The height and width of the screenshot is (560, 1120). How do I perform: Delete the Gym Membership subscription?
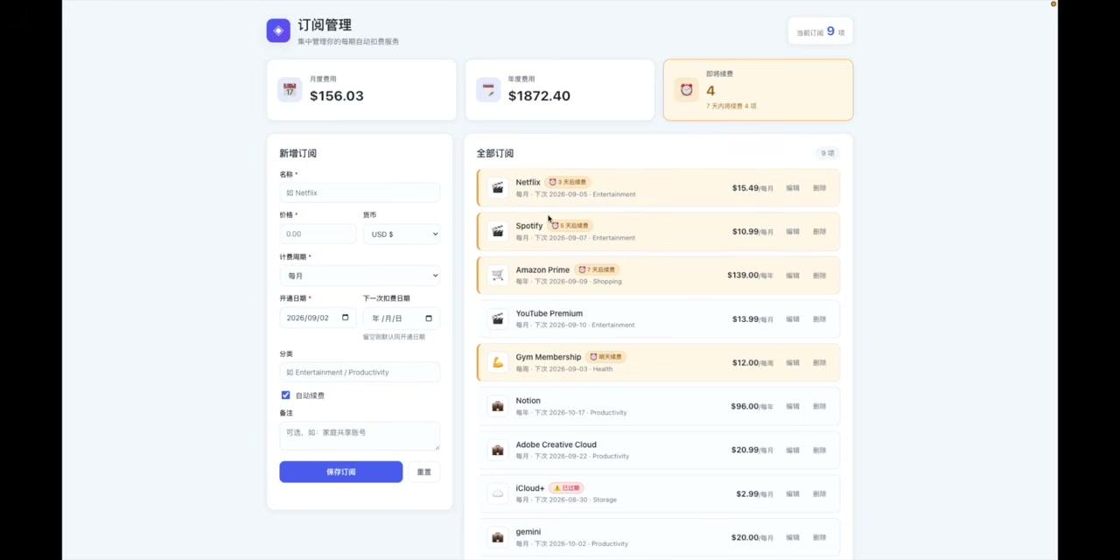point(819,363)
